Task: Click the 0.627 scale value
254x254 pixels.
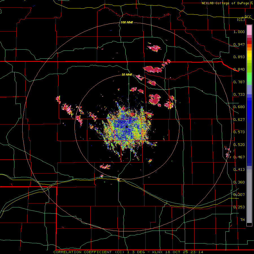Action: point(239,120)
